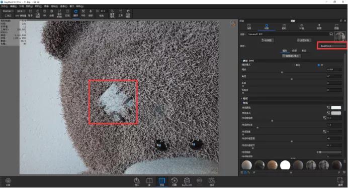Open the Window menu
The height and width of the screenshot is (188, 348).
click(x=72, y=6)
